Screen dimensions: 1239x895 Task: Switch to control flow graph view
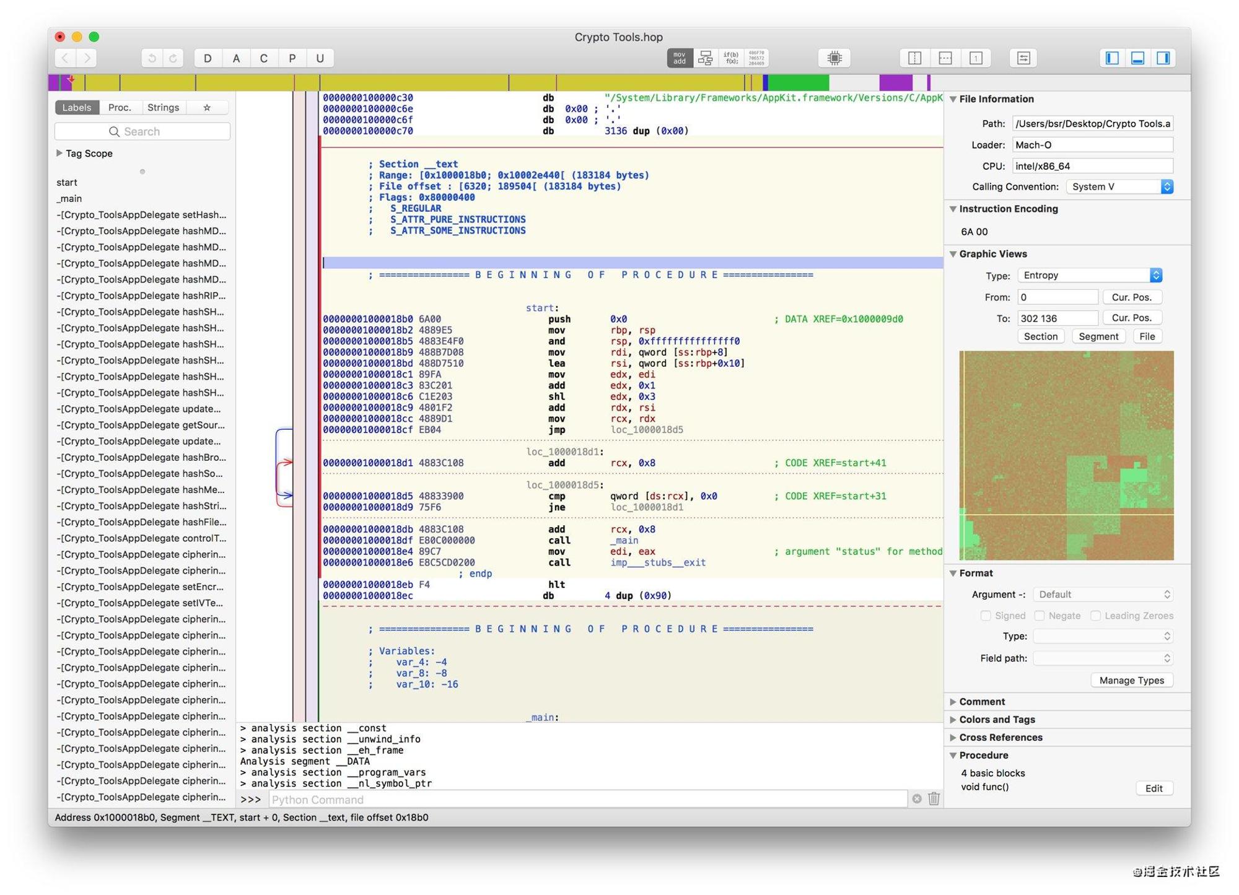(x=706, y=58)
